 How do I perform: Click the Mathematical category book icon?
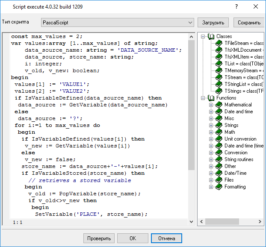pos(219,105)
